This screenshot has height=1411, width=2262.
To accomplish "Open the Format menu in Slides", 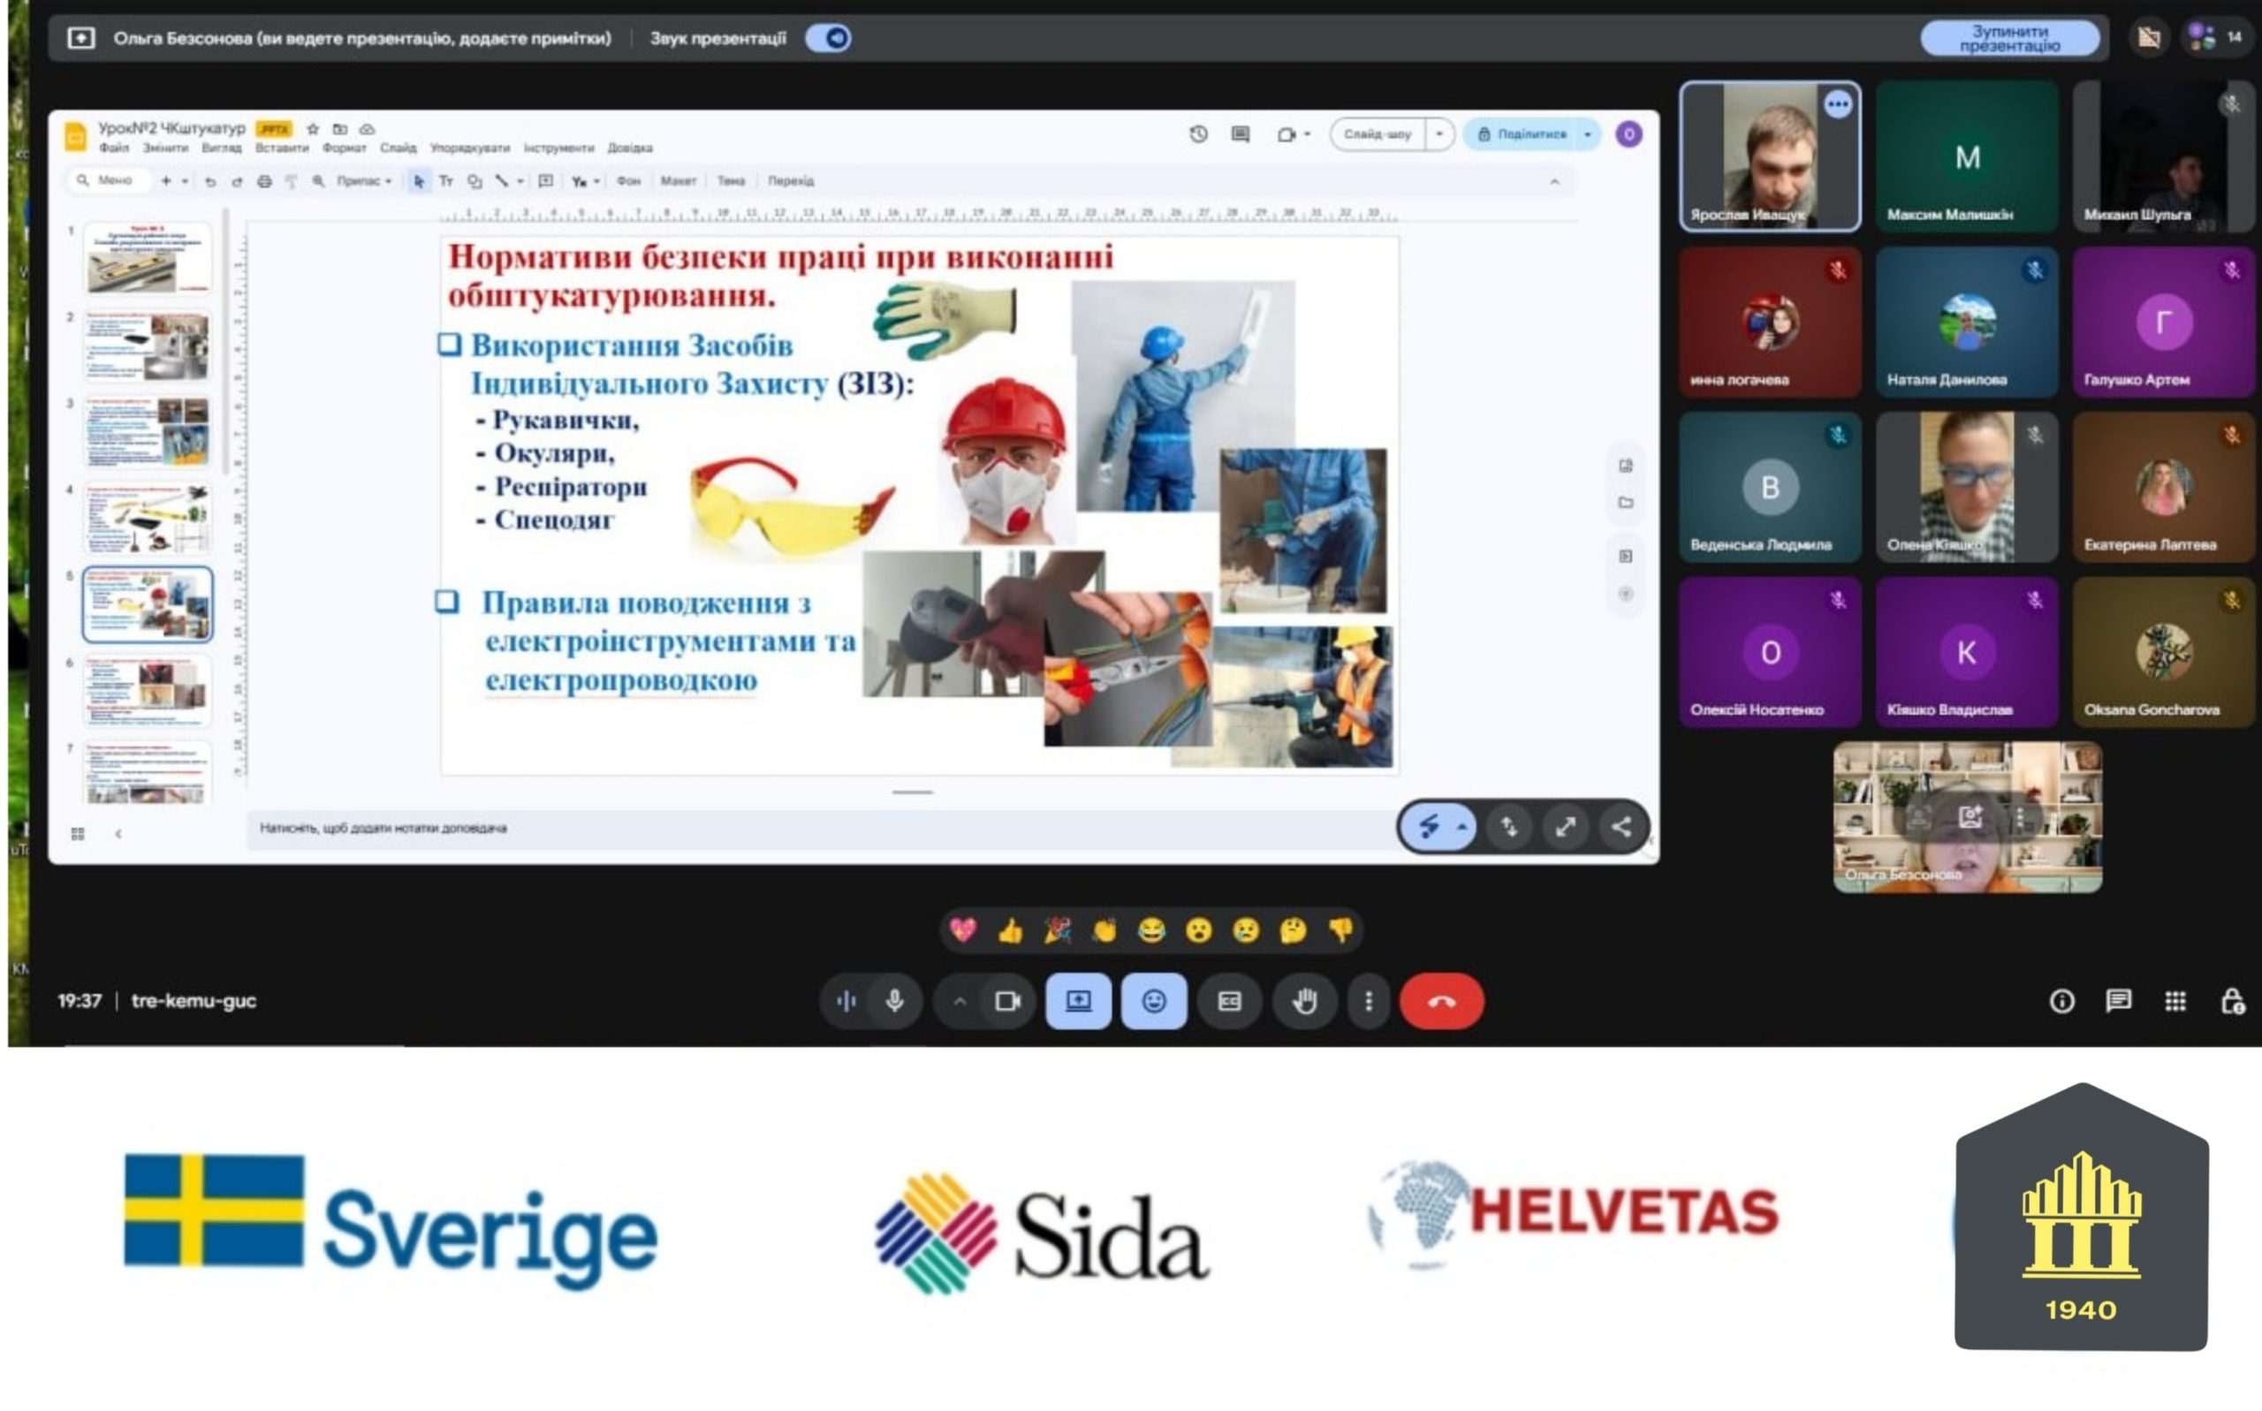I will click(344, 148).
